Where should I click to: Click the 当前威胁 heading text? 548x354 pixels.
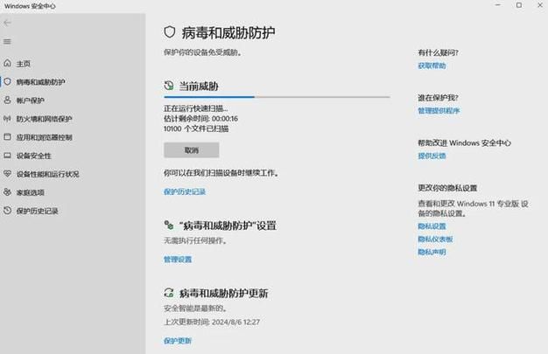pos(199,86)
